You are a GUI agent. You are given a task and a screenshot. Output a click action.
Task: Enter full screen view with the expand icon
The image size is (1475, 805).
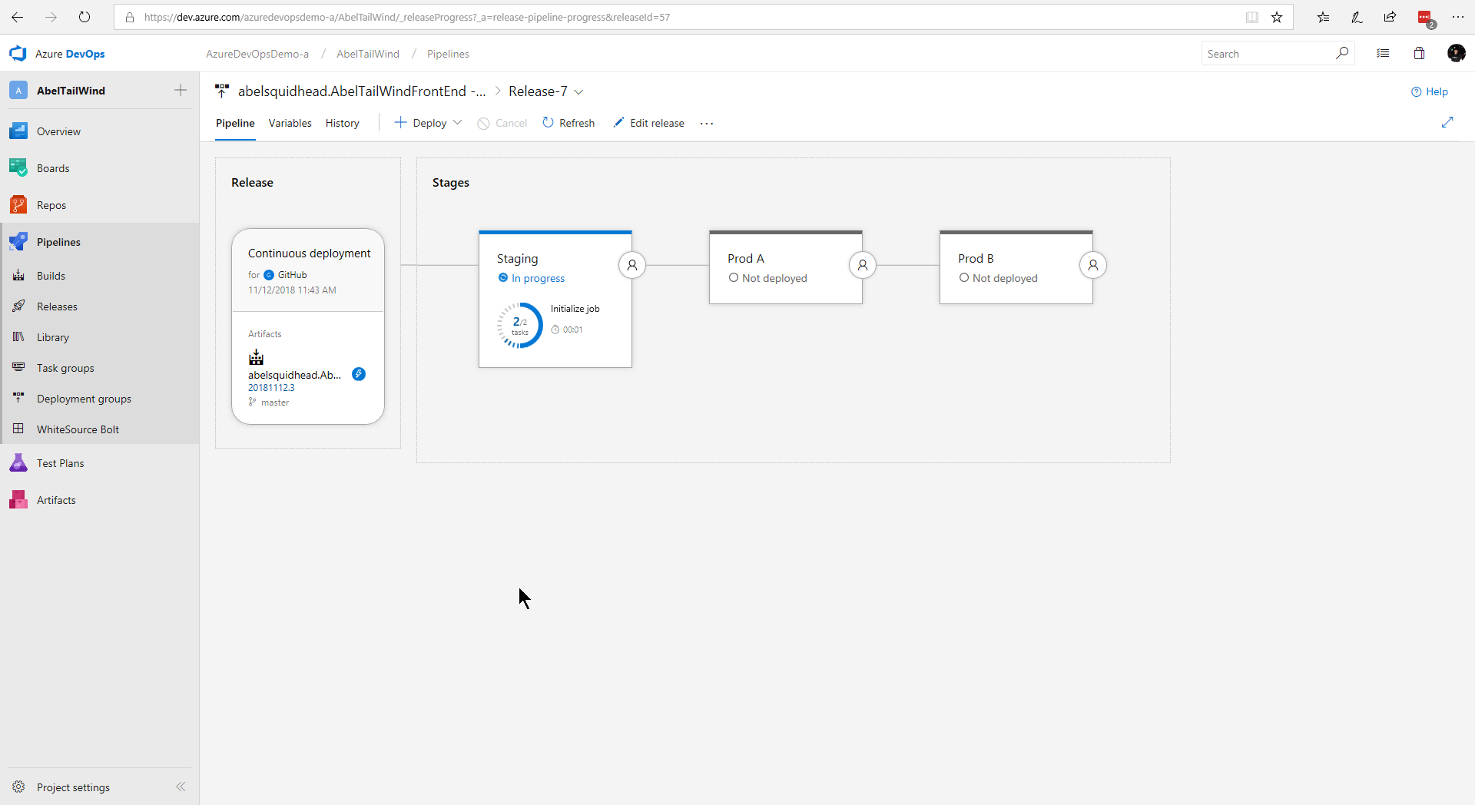coord(1447,122)
